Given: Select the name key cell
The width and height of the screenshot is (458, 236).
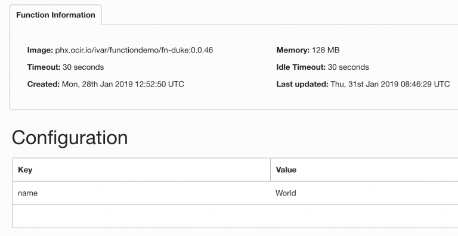Looking at the screenshot, I should [x=141, y=193].
